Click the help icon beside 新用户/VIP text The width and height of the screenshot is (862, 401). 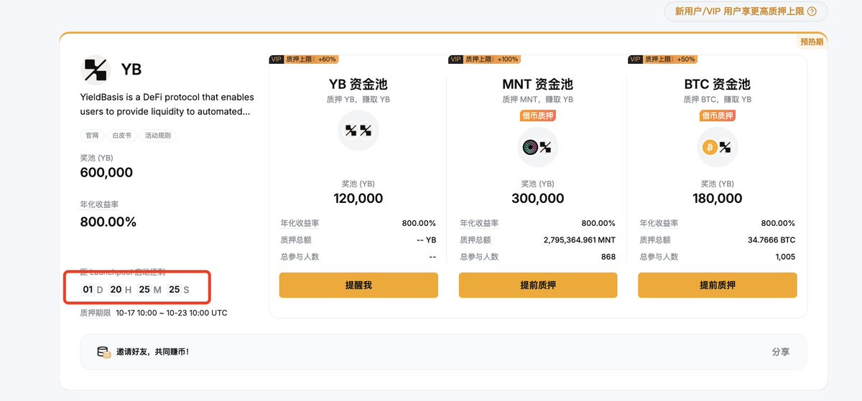coord(812,11)
